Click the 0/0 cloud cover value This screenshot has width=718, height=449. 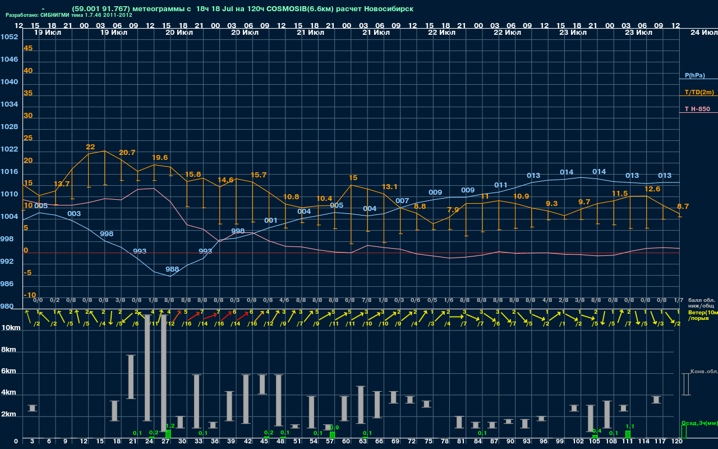pos(38,300)
